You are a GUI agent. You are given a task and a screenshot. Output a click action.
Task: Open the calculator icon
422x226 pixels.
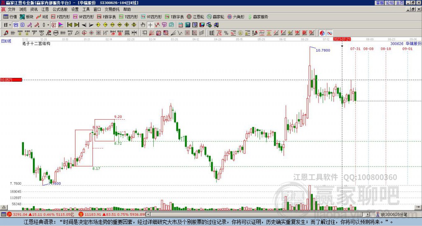(x=188, y=25)
